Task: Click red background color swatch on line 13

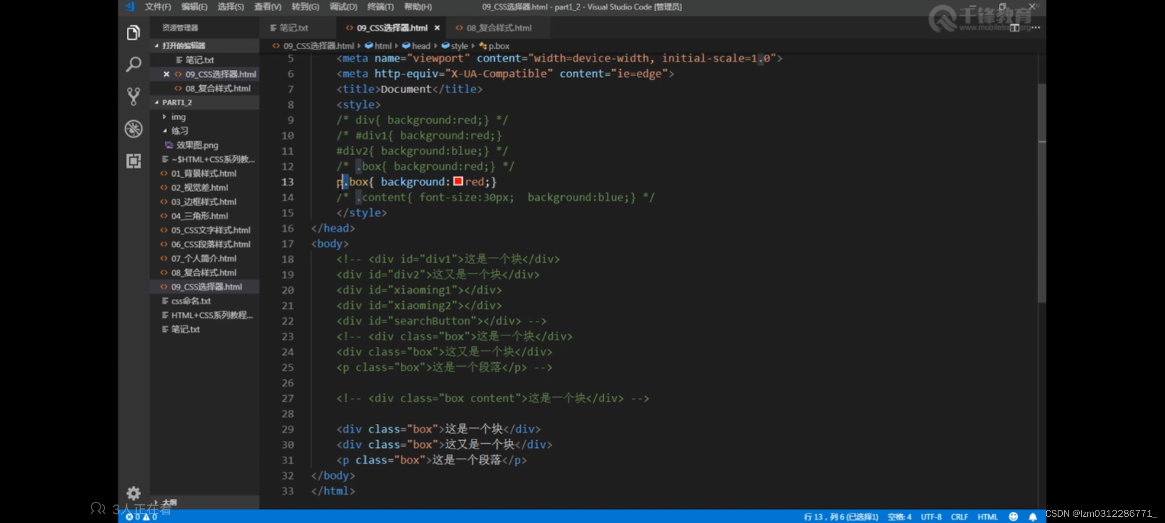Action: [457, 181]
